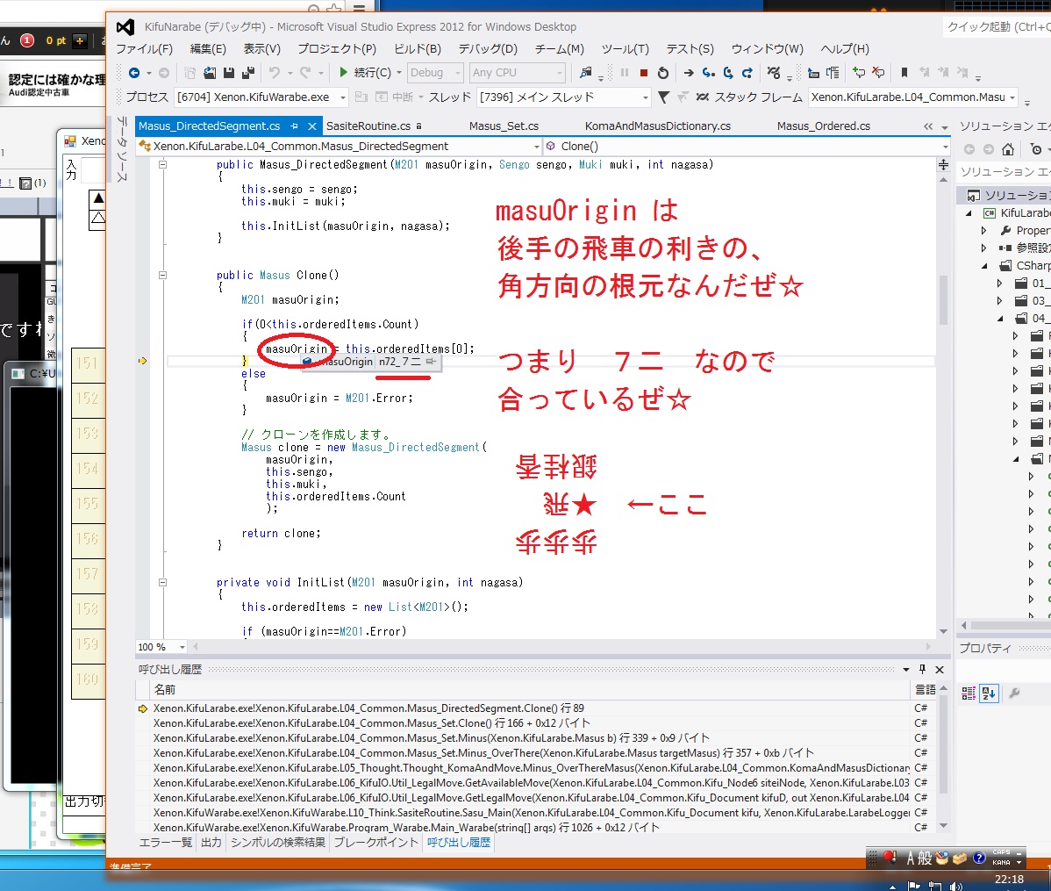Open the 出力 bottom tab
The height and width of the screenshot is (891, 1051).
pos(211,842)
